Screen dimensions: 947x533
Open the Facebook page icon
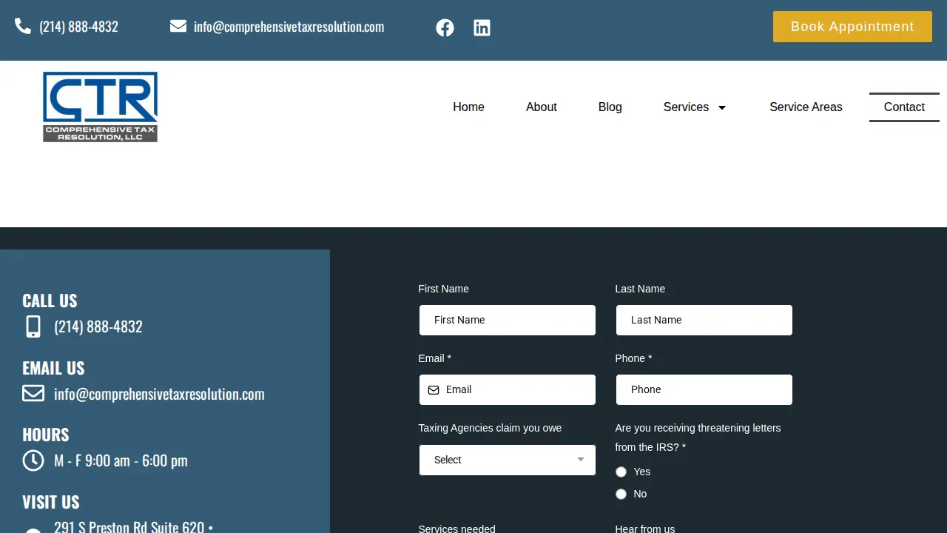445,28
